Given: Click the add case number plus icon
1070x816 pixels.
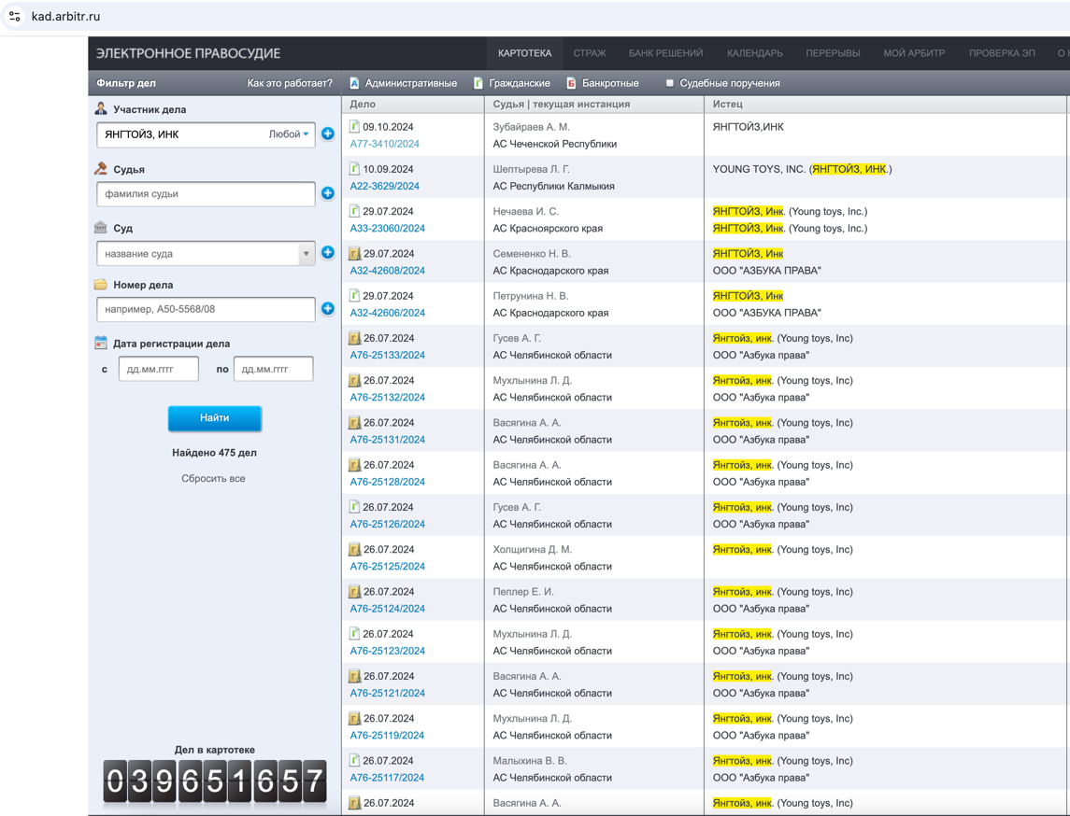Looking at the screenshot, I should point(328,308).
